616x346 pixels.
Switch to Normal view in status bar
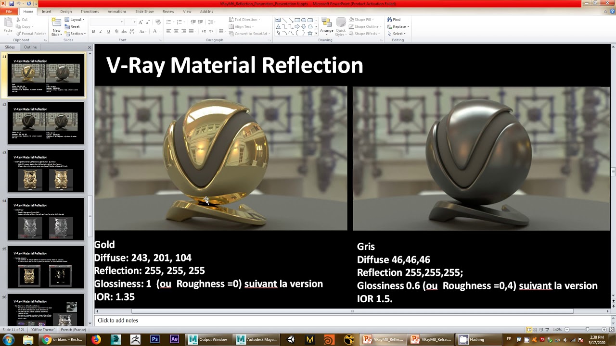click(x=529, y=330)
